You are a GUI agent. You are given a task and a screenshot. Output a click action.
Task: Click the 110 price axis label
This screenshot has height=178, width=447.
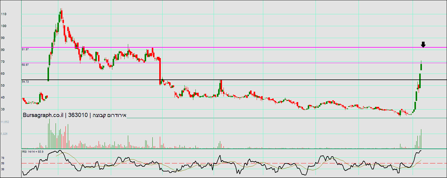tap(4, 14)
